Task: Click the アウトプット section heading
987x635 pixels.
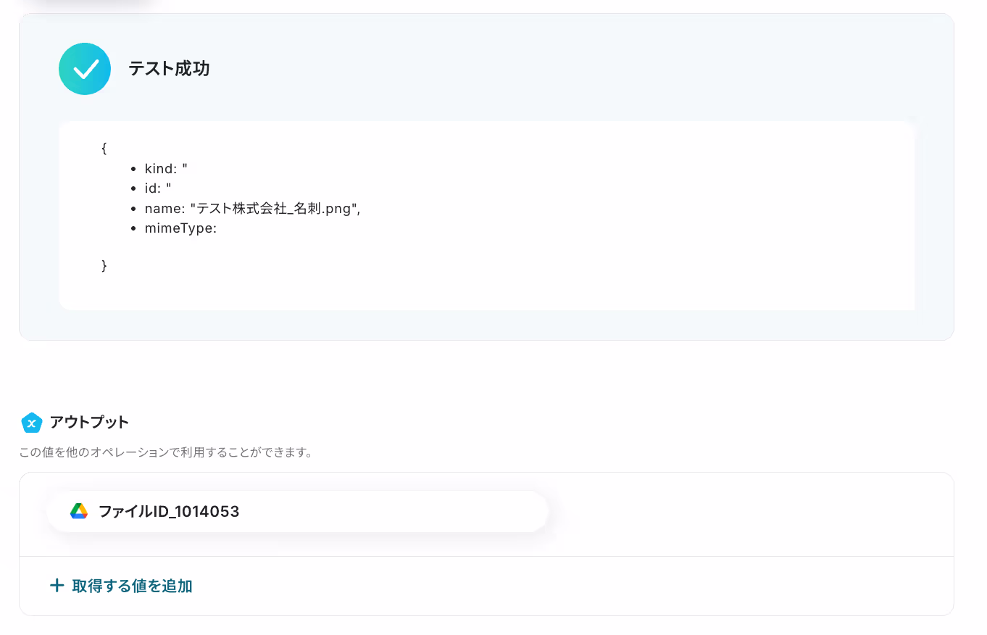Action: tap(89, 422)
